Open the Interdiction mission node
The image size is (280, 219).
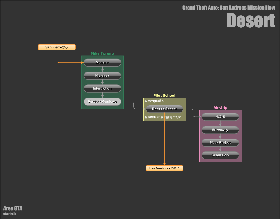[x=102, y=88]
